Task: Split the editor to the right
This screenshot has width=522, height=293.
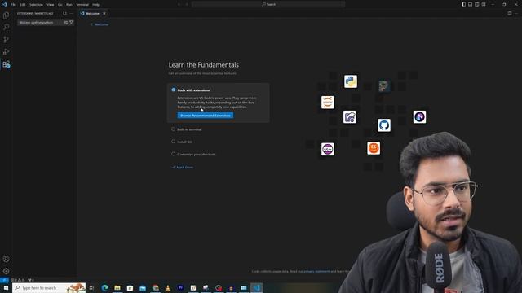Action: pos(509,14)
